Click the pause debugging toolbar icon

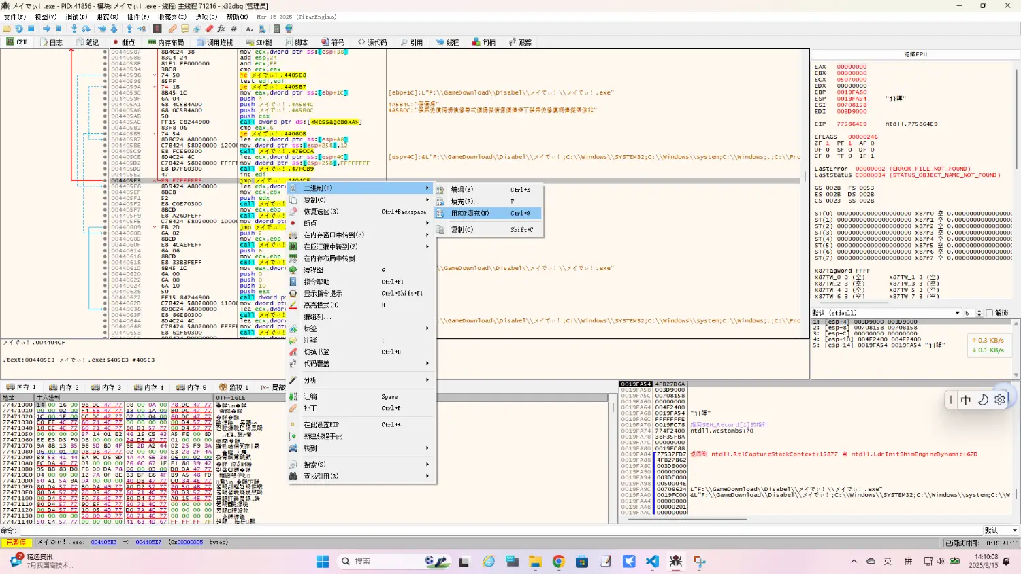pos(59,29)
